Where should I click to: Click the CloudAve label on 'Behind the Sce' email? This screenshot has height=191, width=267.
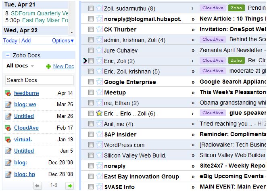[x=213, y=40]
